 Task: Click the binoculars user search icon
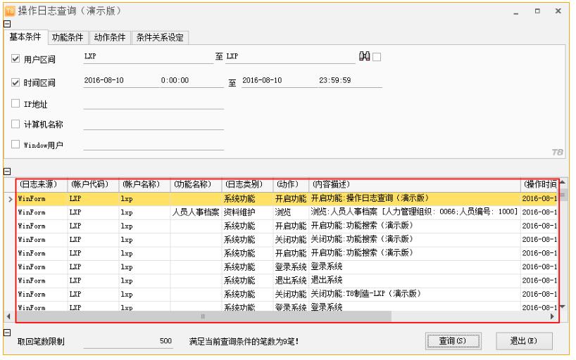click(365, 58)
